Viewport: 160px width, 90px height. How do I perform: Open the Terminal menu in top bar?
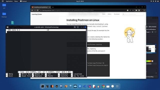23,1
